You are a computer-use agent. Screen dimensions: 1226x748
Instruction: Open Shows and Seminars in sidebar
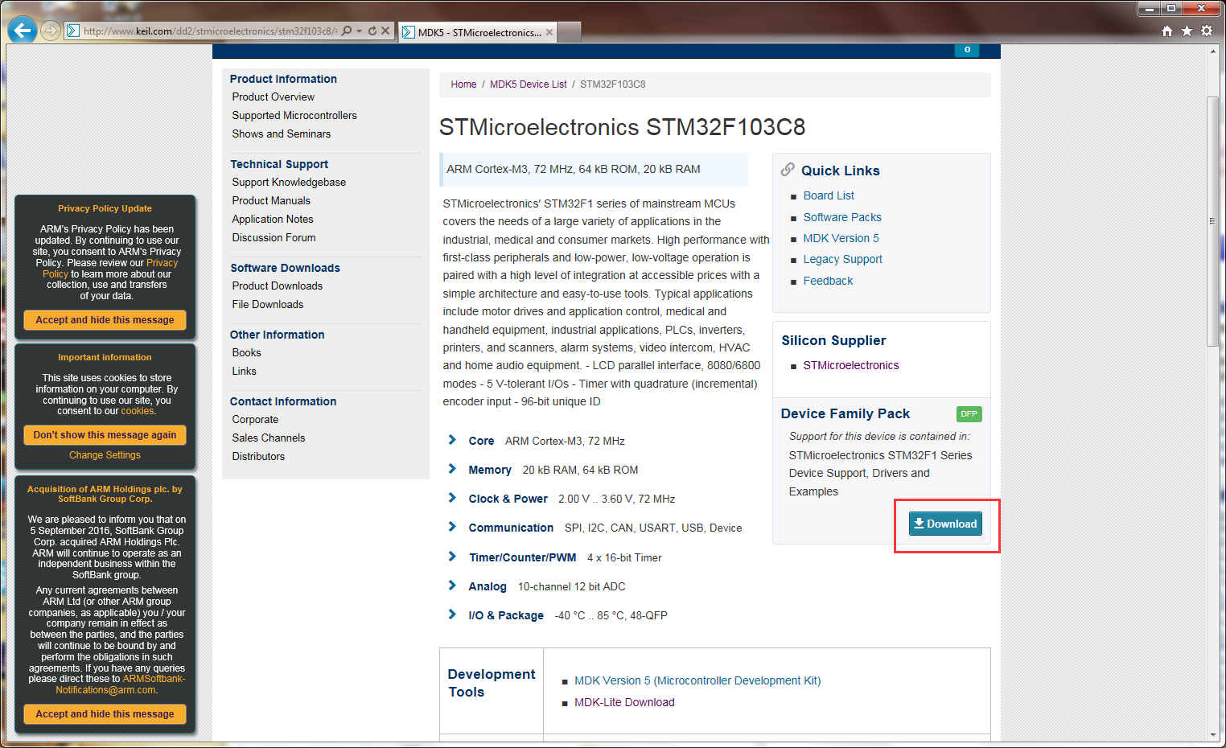point(282,134)
